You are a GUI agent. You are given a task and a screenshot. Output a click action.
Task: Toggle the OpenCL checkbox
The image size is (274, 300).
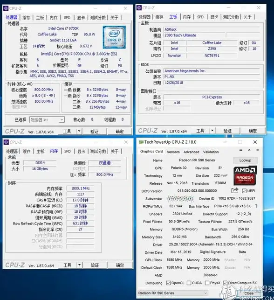click(168, 283)
